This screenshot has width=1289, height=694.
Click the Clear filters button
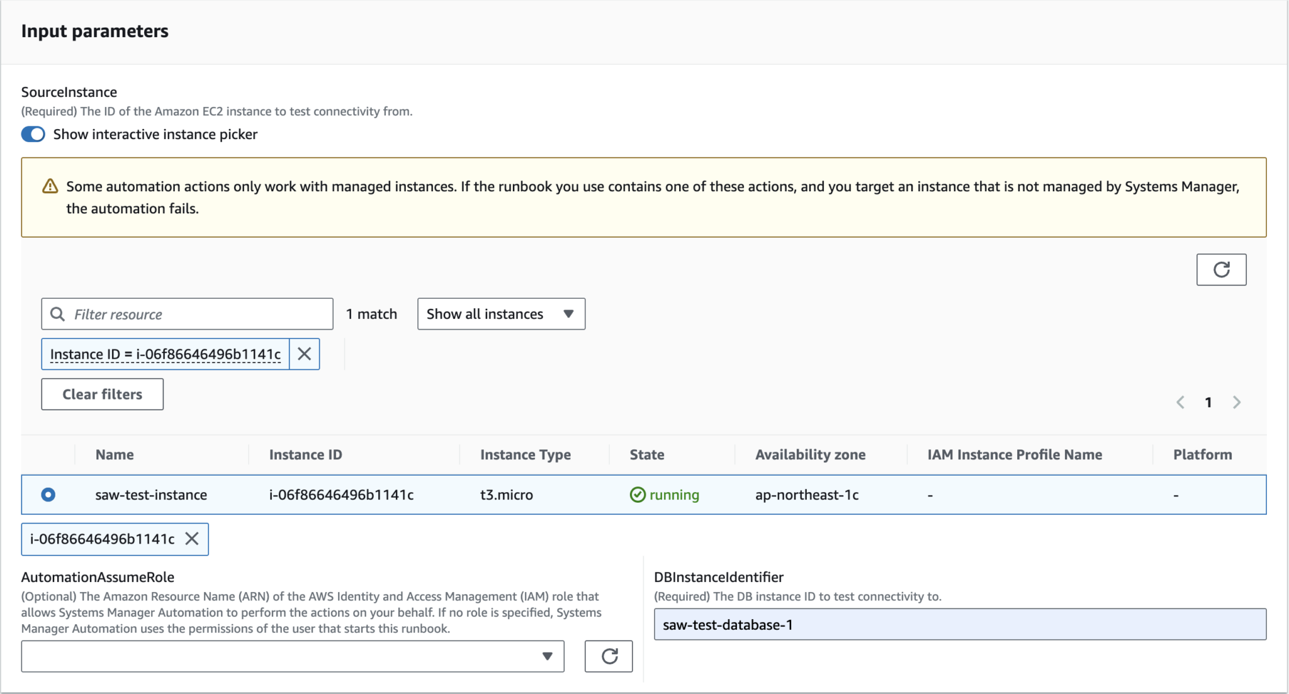pyautogui.click(x=102, y=394)
